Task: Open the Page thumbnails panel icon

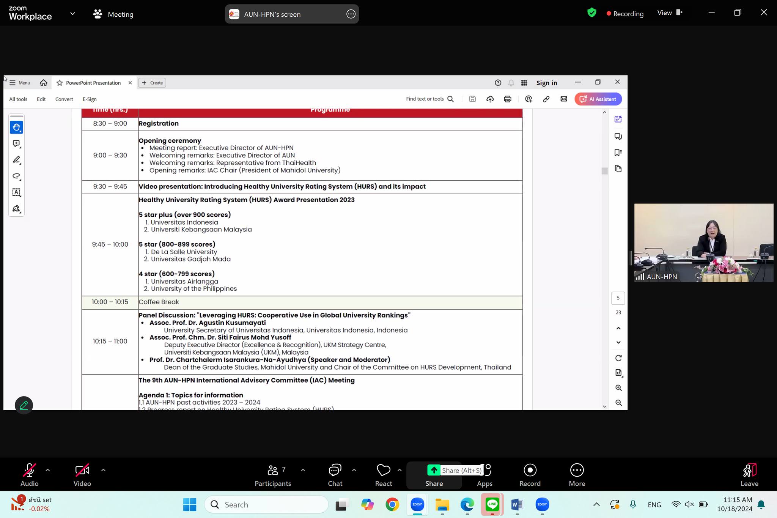Action: pyautogui.click(x=618, y=168)
